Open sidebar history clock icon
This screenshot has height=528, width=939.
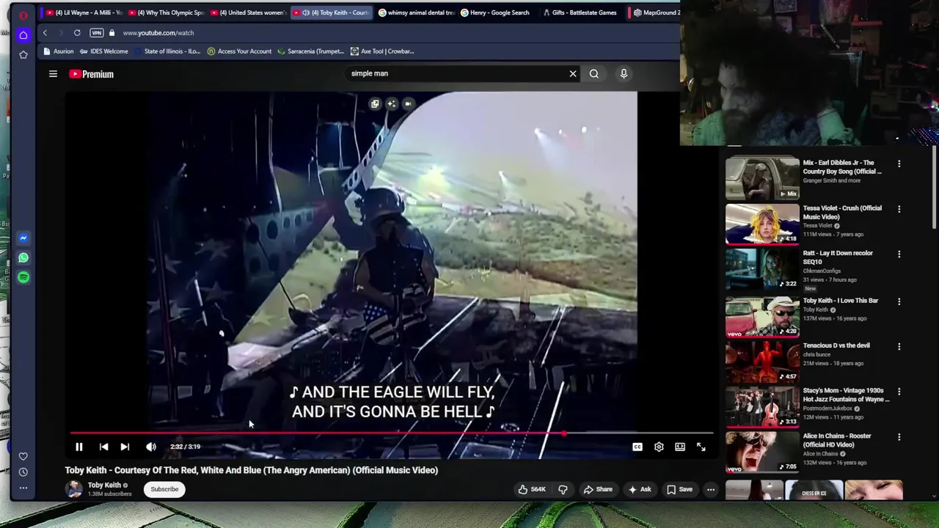(x=23, y=472)
